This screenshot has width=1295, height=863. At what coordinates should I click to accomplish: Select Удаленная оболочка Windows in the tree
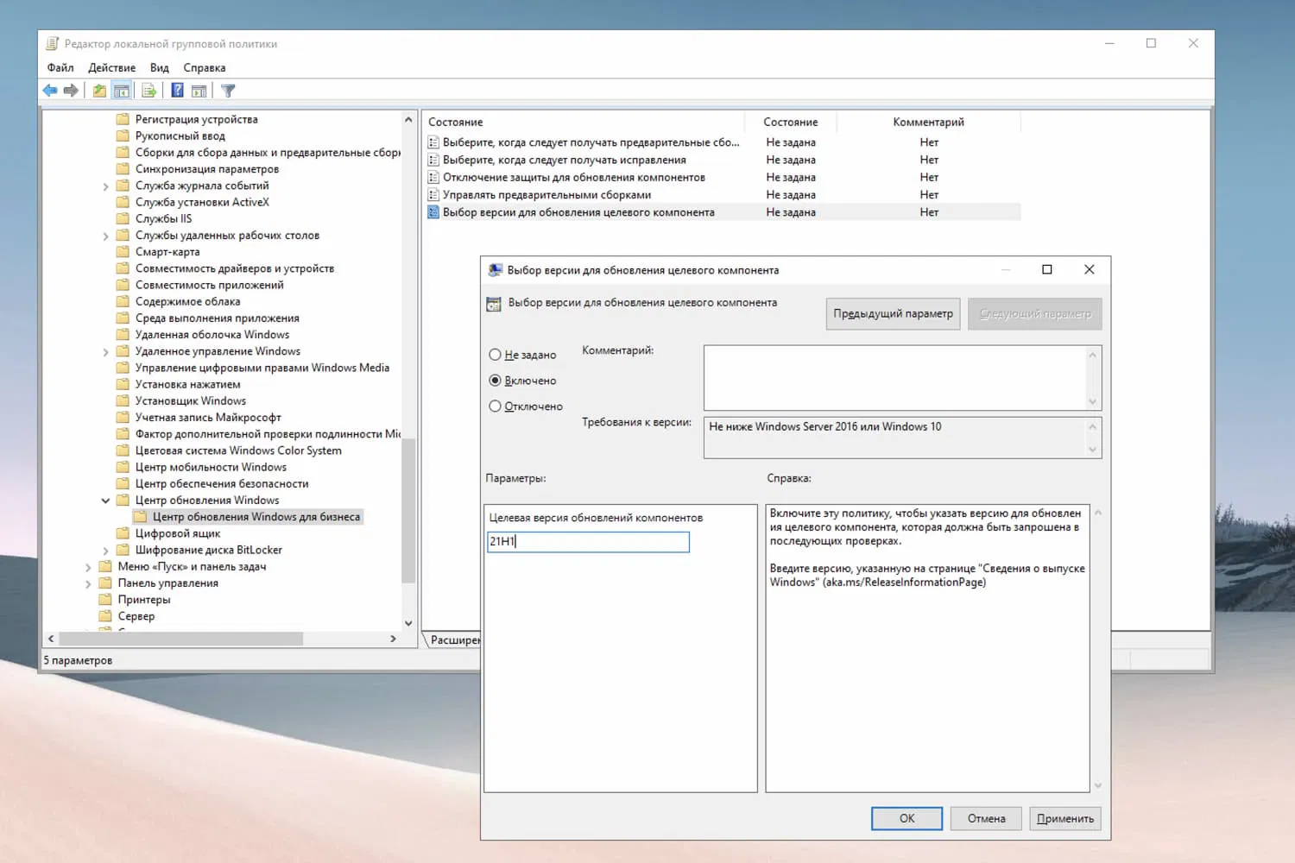click(x=212, y=335)
